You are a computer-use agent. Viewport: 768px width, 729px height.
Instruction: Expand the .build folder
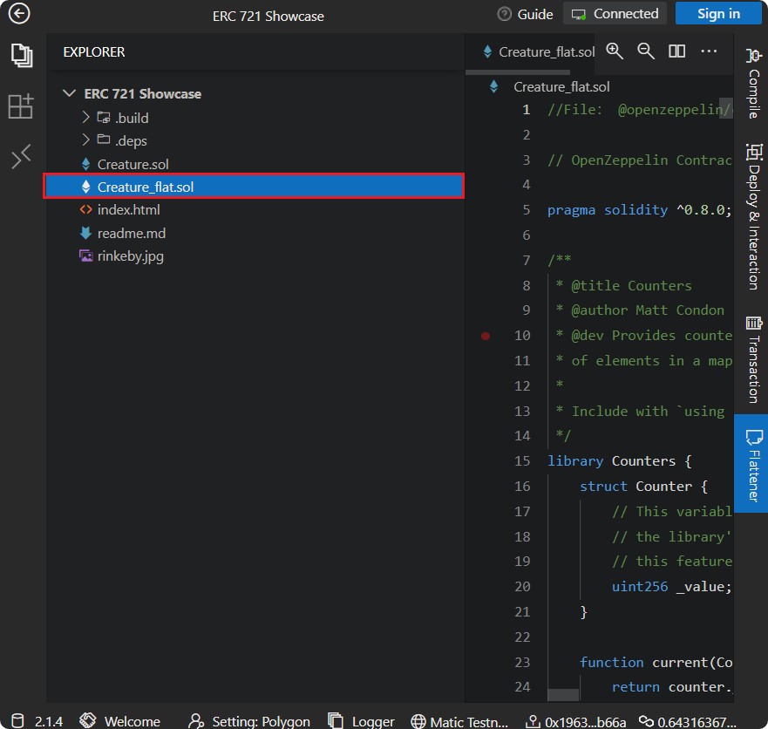coord(85,118)
